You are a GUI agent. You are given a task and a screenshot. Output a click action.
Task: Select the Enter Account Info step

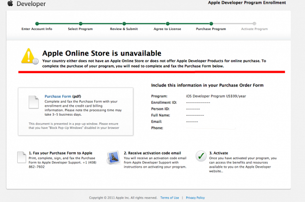point(37,29)
